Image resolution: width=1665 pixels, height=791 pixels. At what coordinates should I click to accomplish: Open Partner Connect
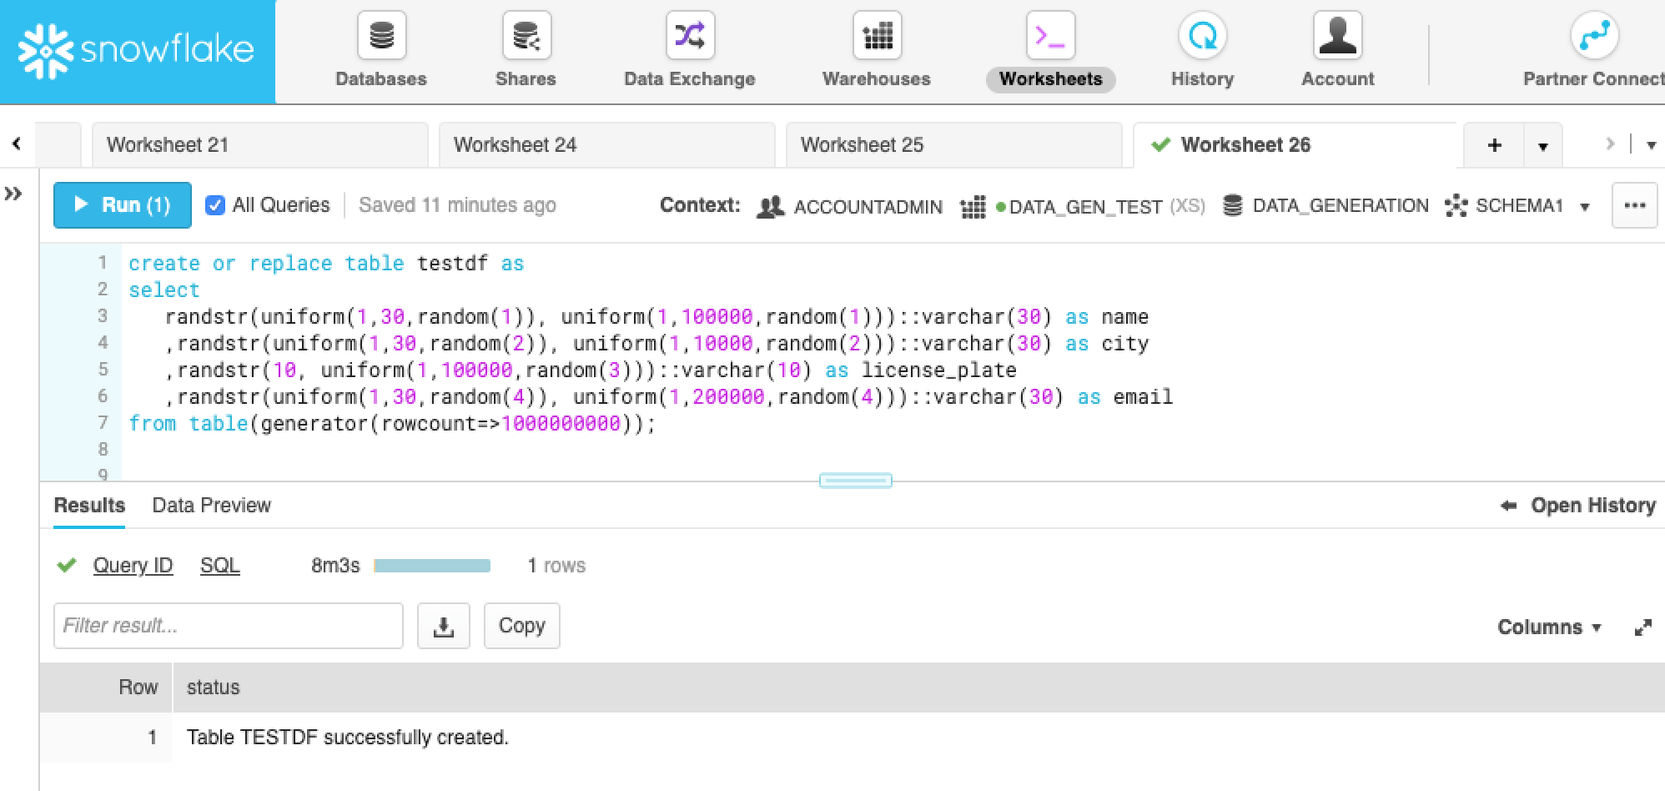1593,37
